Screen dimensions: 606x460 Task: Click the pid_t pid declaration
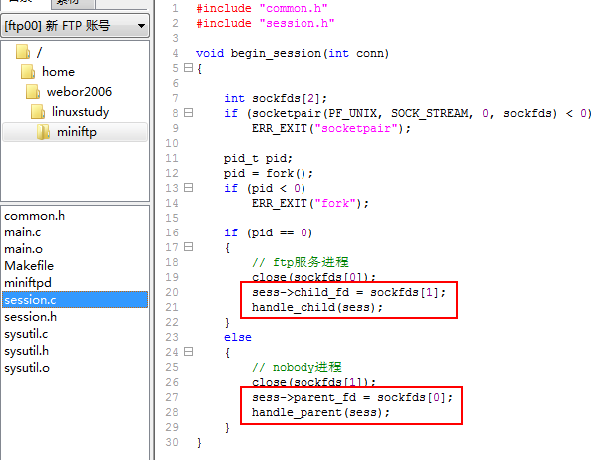click(x=258, y=159)
